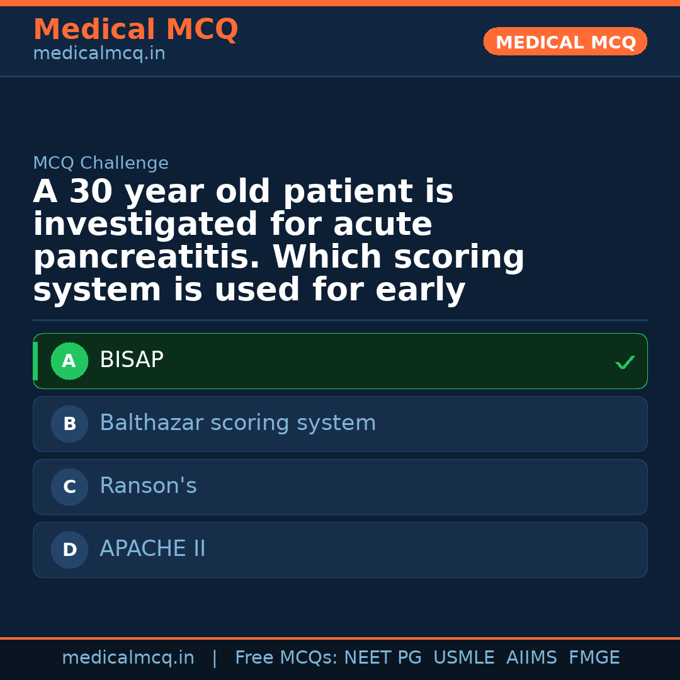
Task: Select the circular C badge icon
Action: [69, 487]
